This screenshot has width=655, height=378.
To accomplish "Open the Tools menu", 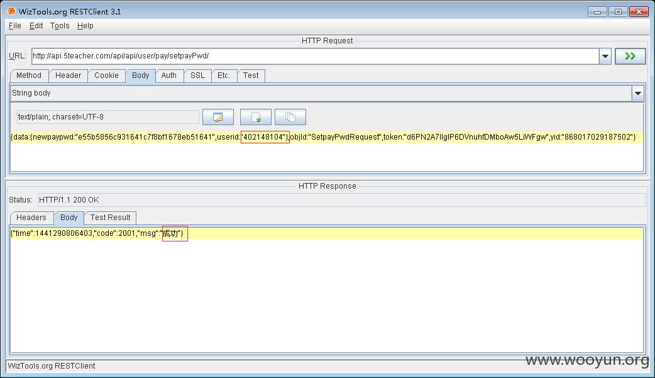I will tap(60, 26).
